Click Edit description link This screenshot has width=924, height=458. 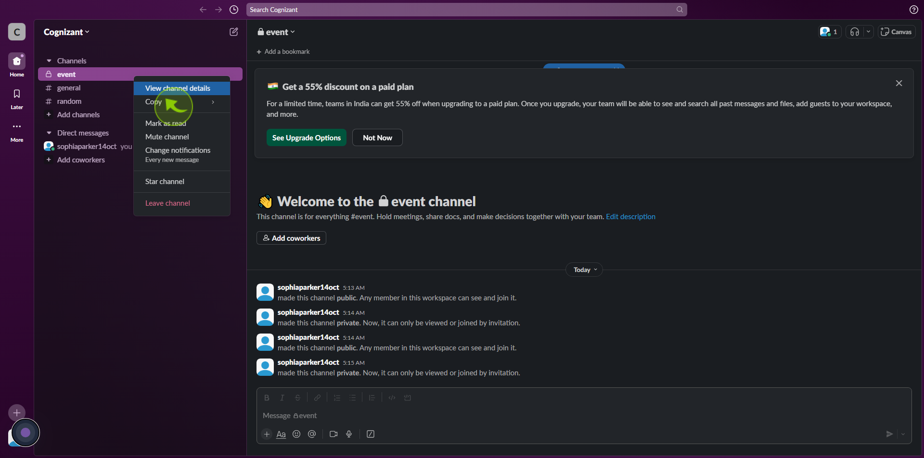click(630, 216)
